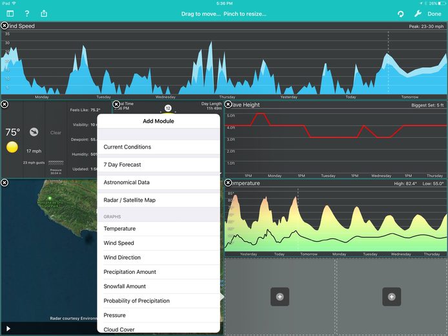Tap the Wi-Fi indicator in status bar
Screen dimensions: 448x336
14,3
